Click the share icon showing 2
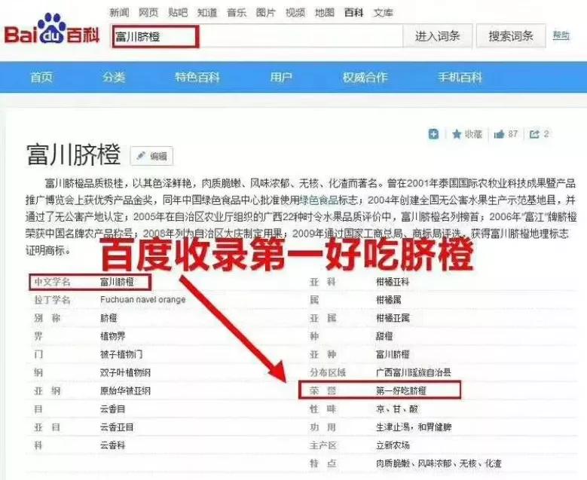Image resolution: width=587 pixels, height=480 pixels. click(x=534, y=134)
